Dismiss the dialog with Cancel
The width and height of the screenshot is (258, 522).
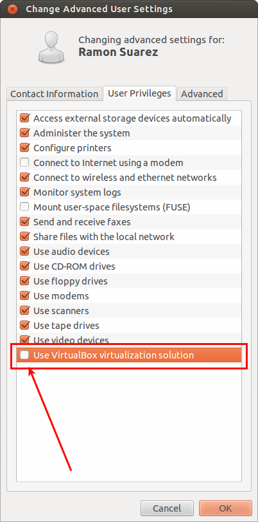167,508
